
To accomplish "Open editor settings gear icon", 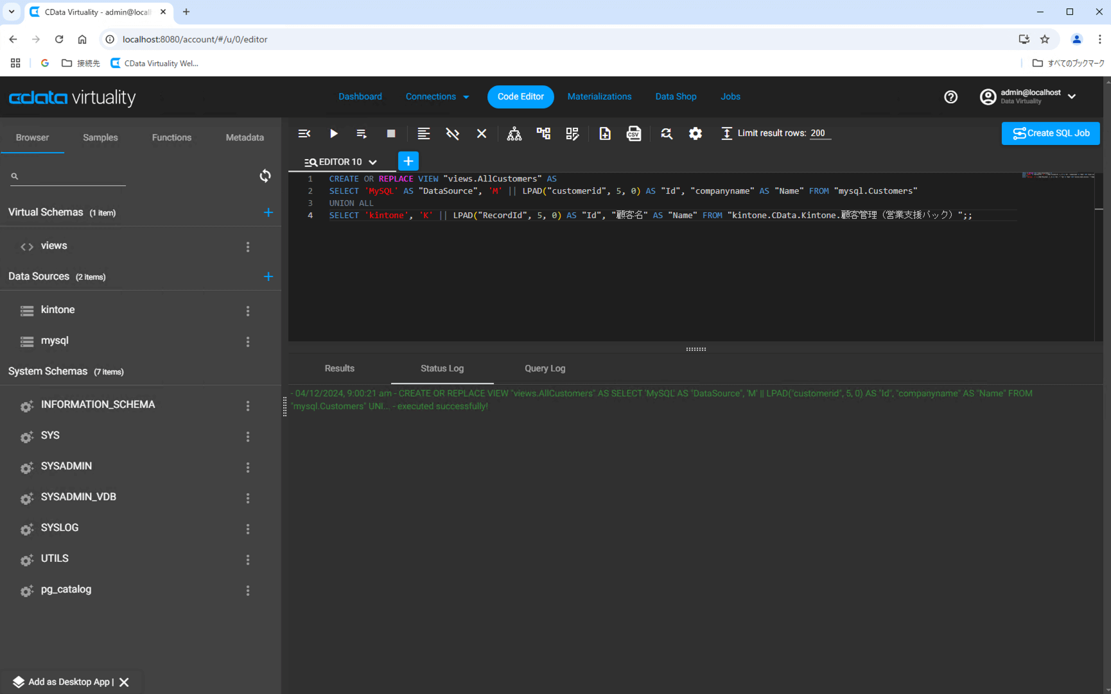I will click(x=695, y=133).
